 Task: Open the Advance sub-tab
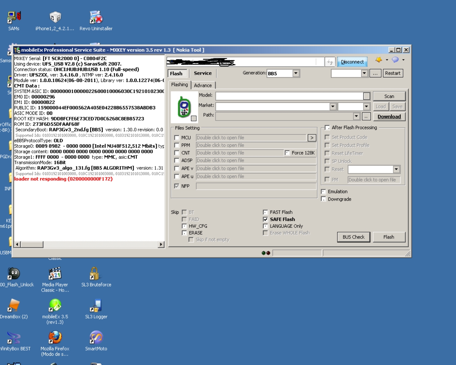(x=203, y=85)
